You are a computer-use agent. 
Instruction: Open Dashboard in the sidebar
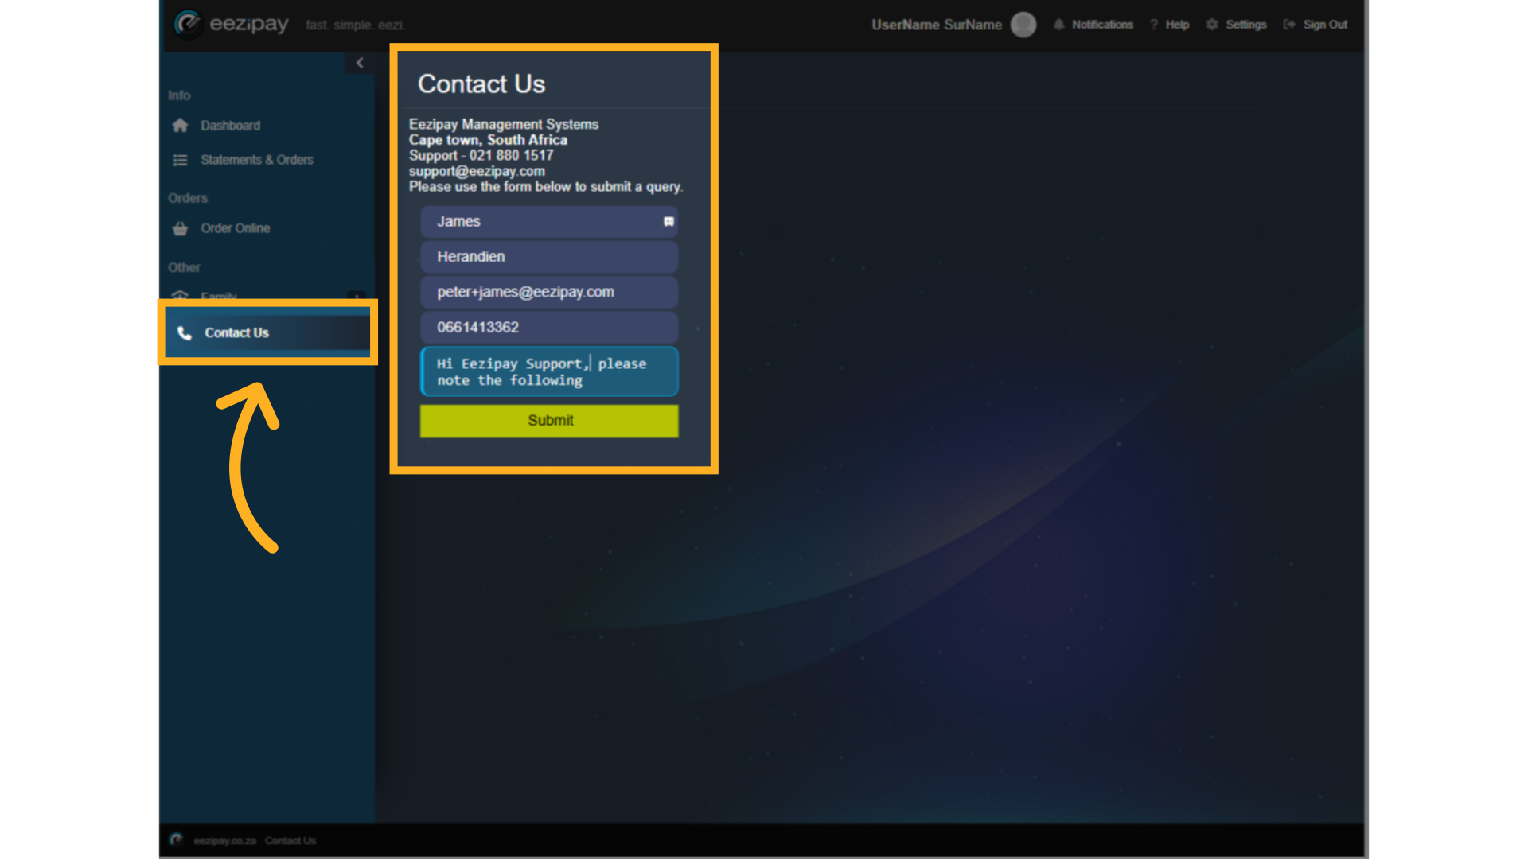pyautogui.click(x=230, y=126)
